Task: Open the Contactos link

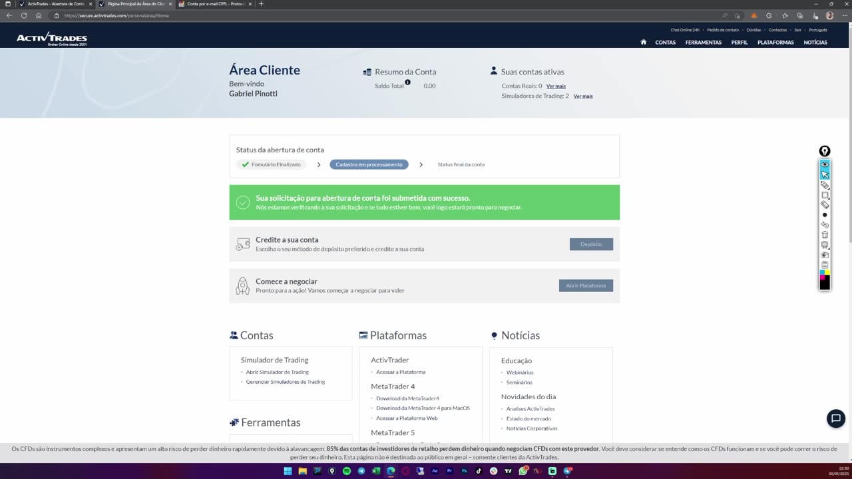Action: pyautogui.click(x=777, y=30)
